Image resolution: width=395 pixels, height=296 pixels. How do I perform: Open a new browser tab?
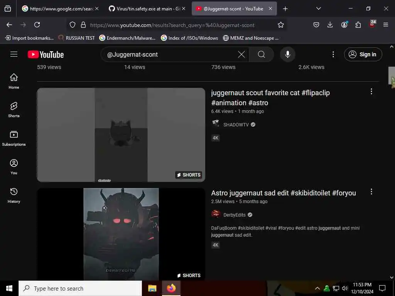click(285, 9)
